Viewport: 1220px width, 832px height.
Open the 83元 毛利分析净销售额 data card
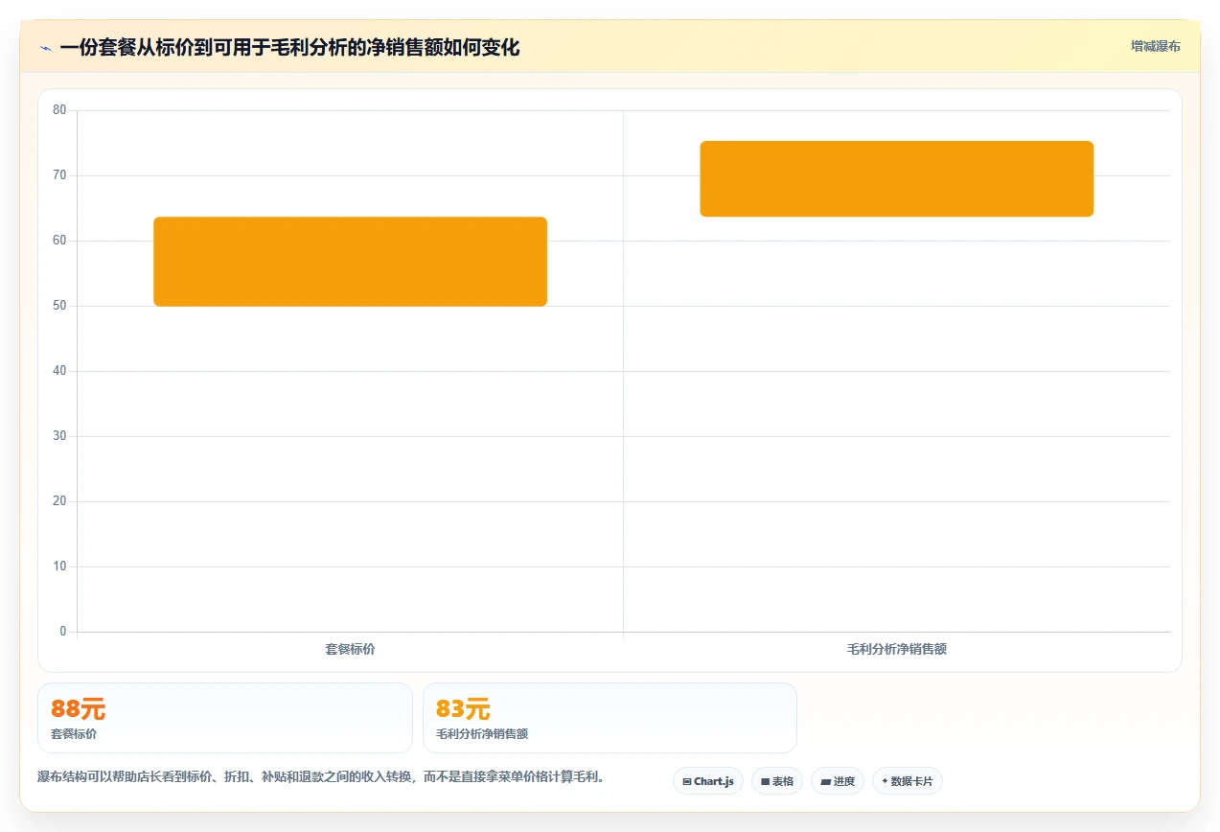point(610,718)
